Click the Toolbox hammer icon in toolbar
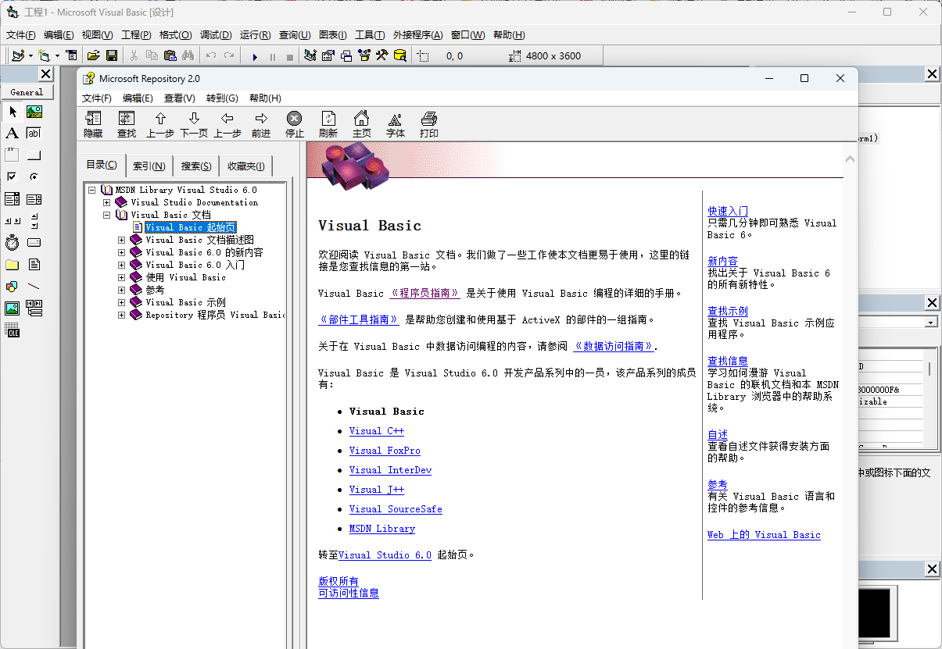Image resolution: width=942 pixels, height=649 pixels. tap(382, 55)
